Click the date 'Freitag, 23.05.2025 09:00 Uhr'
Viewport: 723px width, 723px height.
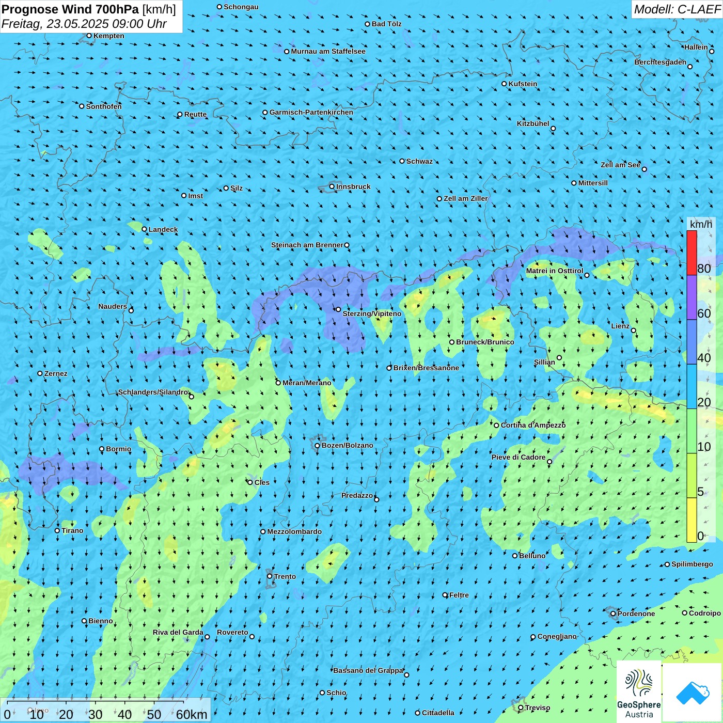[x=84, y=24]
